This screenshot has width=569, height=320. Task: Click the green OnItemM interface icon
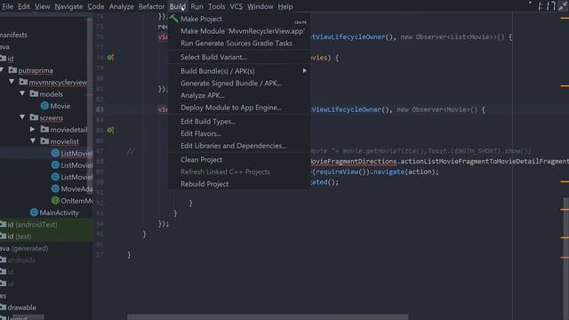pyautogui.click(x=55, y=200)
